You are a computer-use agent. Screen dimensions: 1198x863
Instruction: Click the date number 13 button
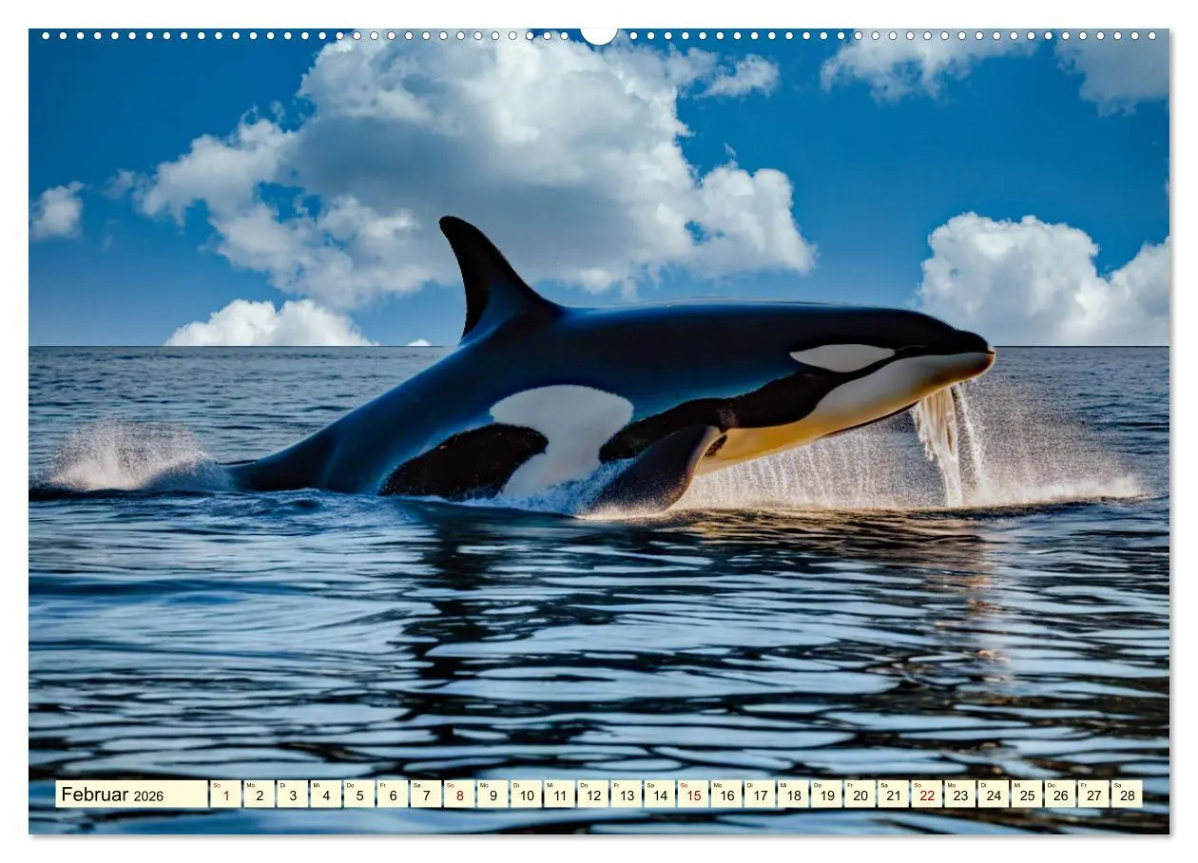tap(628, 798)
